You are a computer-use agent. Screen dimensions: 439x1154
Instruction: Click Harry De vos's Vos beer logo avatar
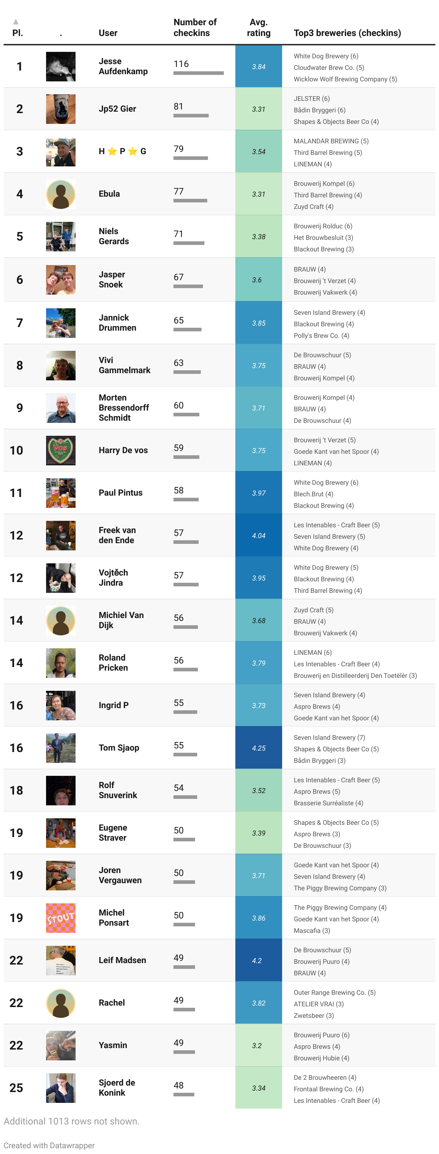click(60, 450)
